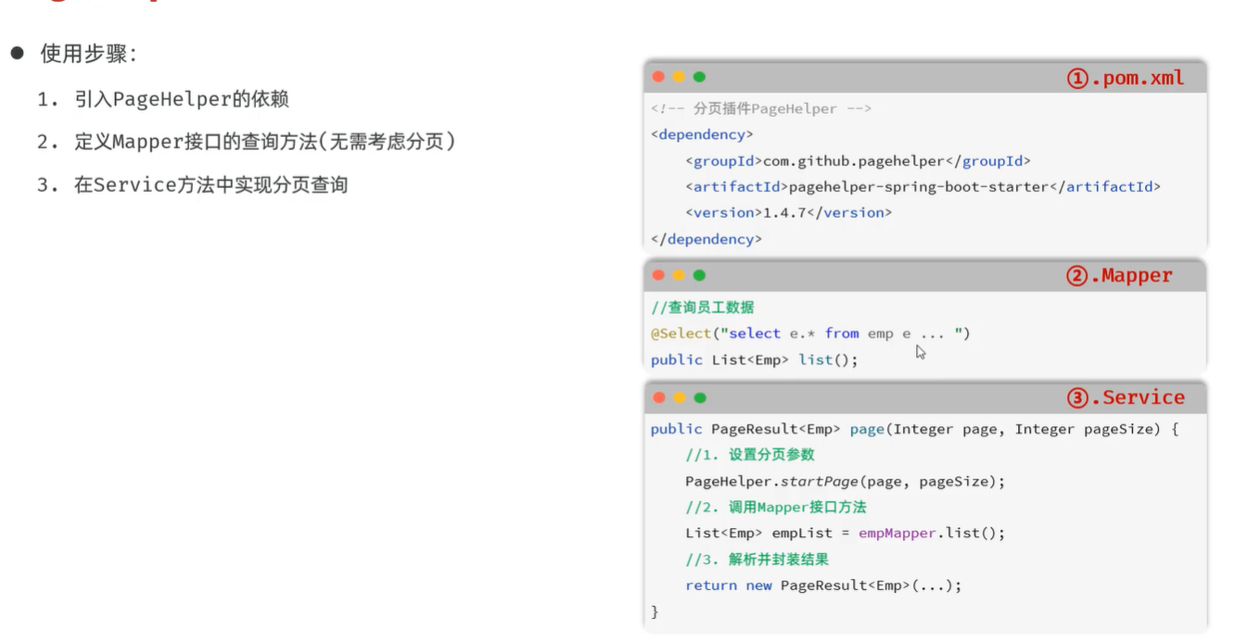Select the ②.Mapper title label
The height and width of the screenshot is (641, 1235).
point(1119,275)
